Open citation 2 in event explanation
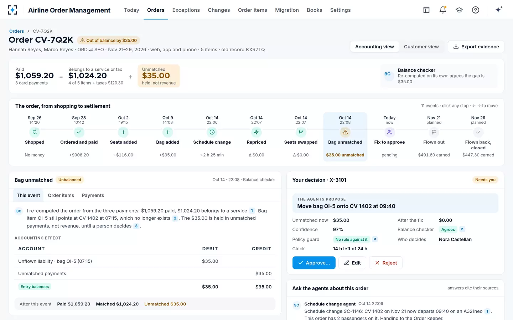The height and width of the screenshot is (320, 513). (x=175, y=218)
